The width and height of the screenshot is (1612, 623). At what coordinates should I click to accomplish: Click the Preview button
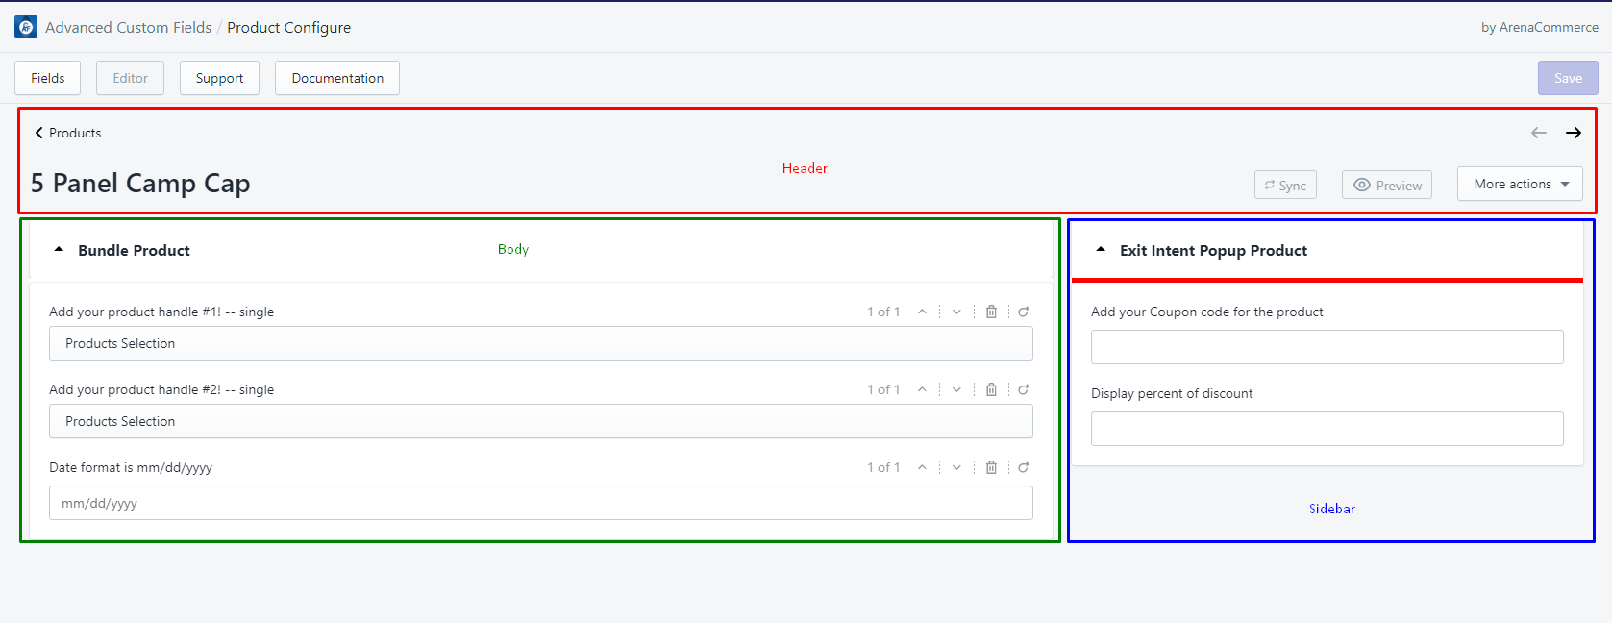[1387, 185]
